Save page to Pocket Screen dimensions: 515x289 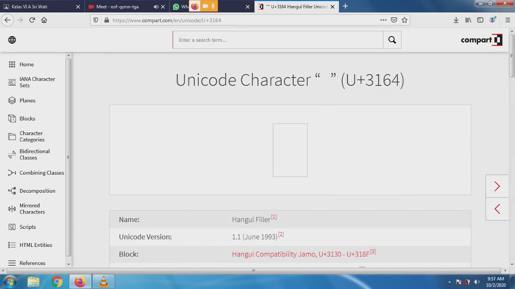pos(394,20)
